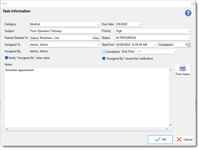
Task: Open the Status dropdown showing IN PROGRESS
Action: click(x=189, y=38)
